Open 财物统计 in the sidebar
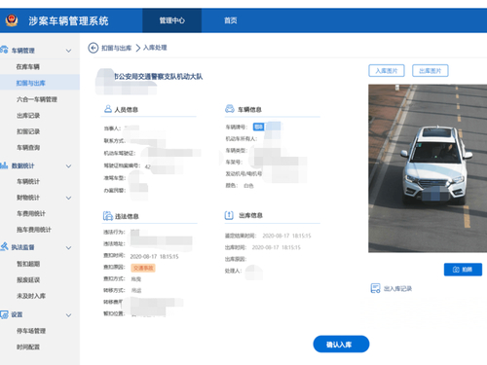Viewport: 487px width, 365px height. point(28,198)
